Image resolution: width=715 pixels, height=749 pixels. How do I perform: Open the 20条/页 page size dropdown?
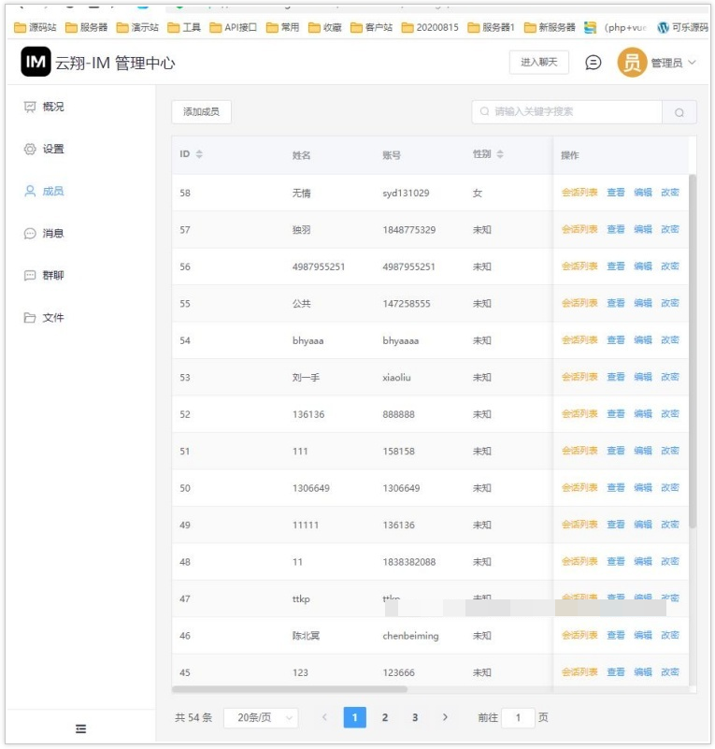pos(260,717)
